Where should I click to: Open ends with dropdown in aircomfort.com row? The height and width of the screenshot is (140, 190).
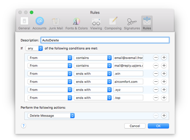point(93,82)
